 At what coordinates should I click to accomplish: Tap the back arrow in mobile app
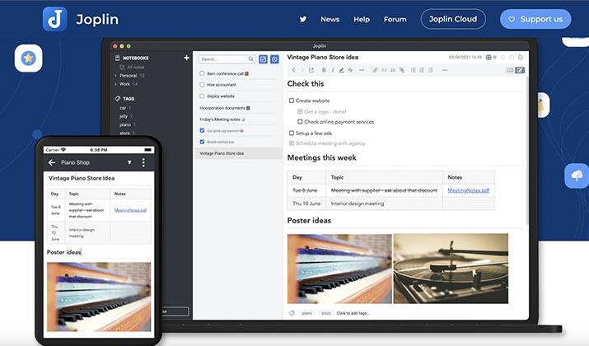coord(52,163)
